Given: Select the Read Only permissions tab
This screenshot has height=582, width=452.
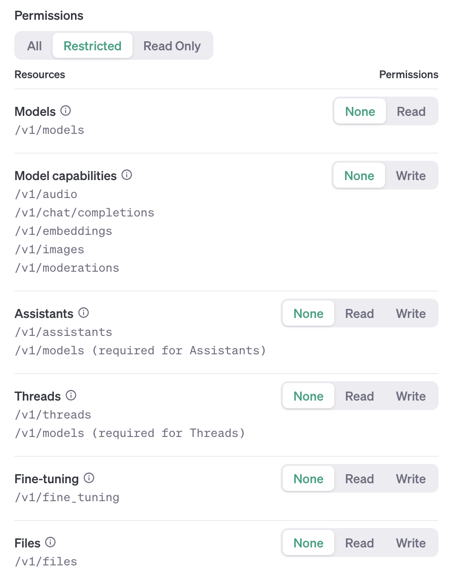Looking at the screenshot, I should pyautogui.click(x=172, y=46).
